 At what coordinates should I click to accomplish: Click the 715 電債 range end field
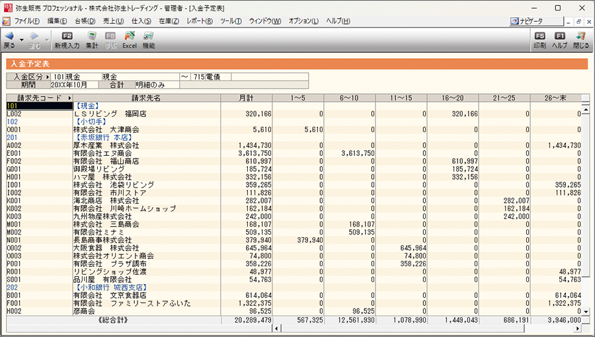[x=210, y=77]
